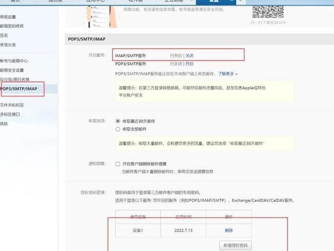Click 删除 link for 设备1

click(x=229, y=231)
